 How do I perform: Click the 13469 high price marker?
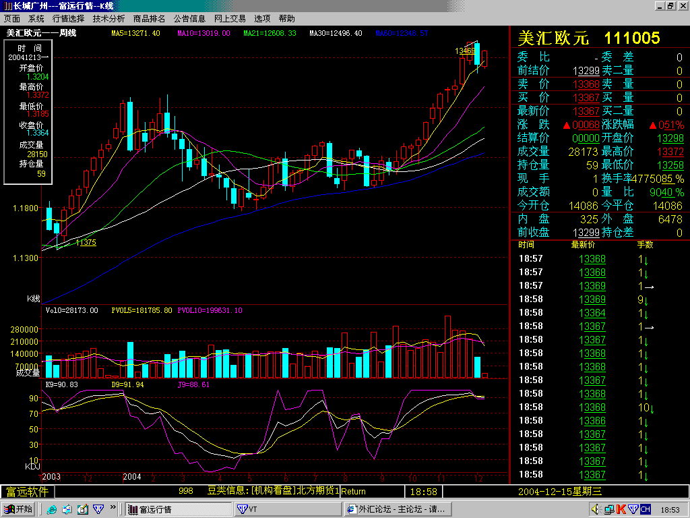tap(465, 51)
